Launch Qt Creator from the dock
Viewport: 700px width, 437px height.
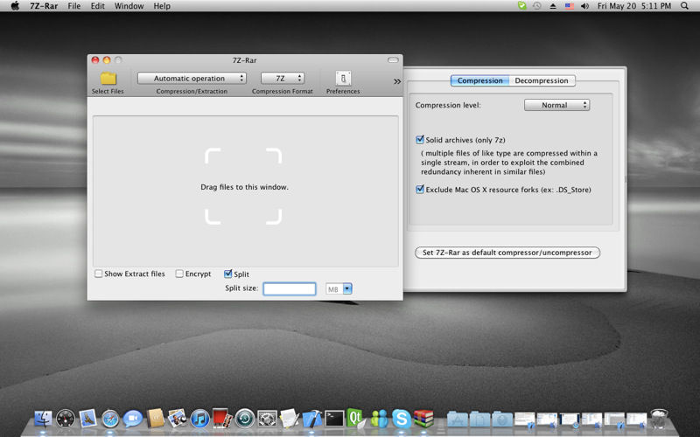coord(356,419)
